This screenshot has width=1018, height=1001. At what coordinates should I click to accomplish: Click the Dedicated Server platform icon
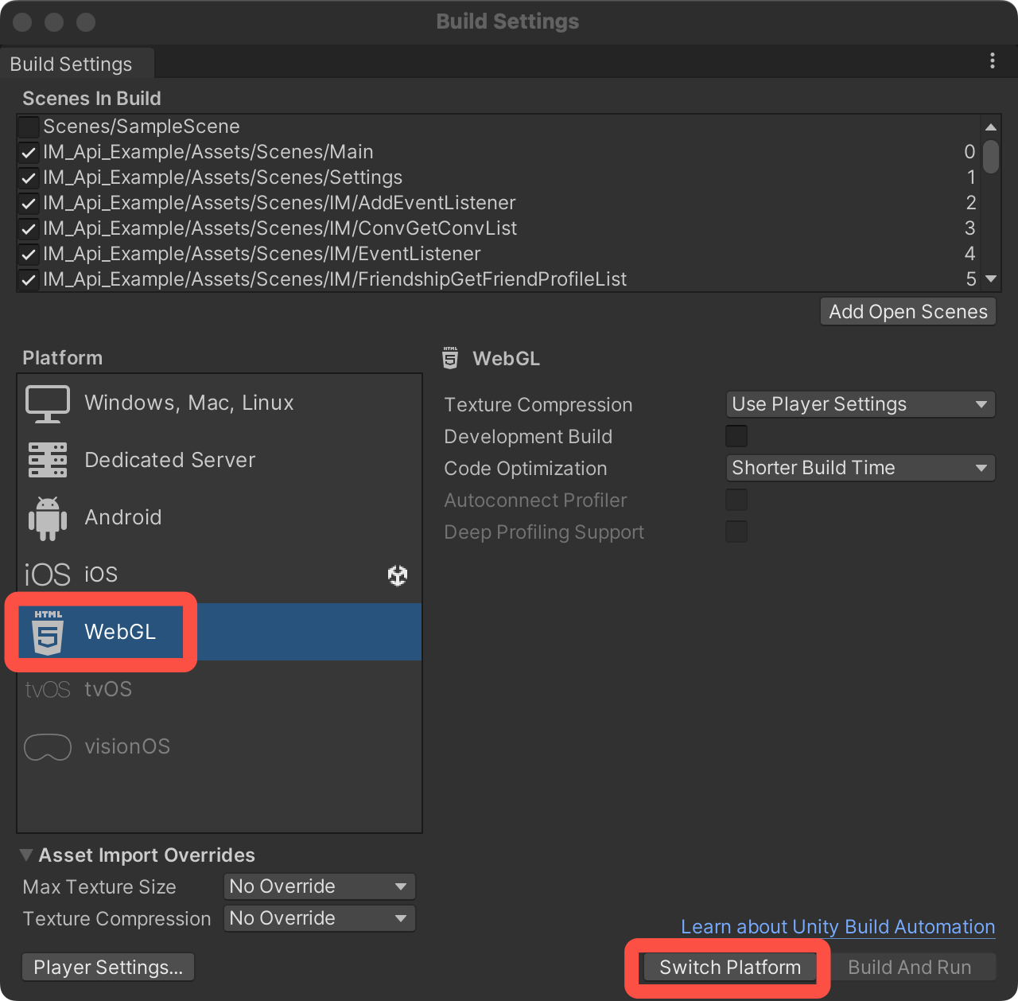click(x=48, y=461)
